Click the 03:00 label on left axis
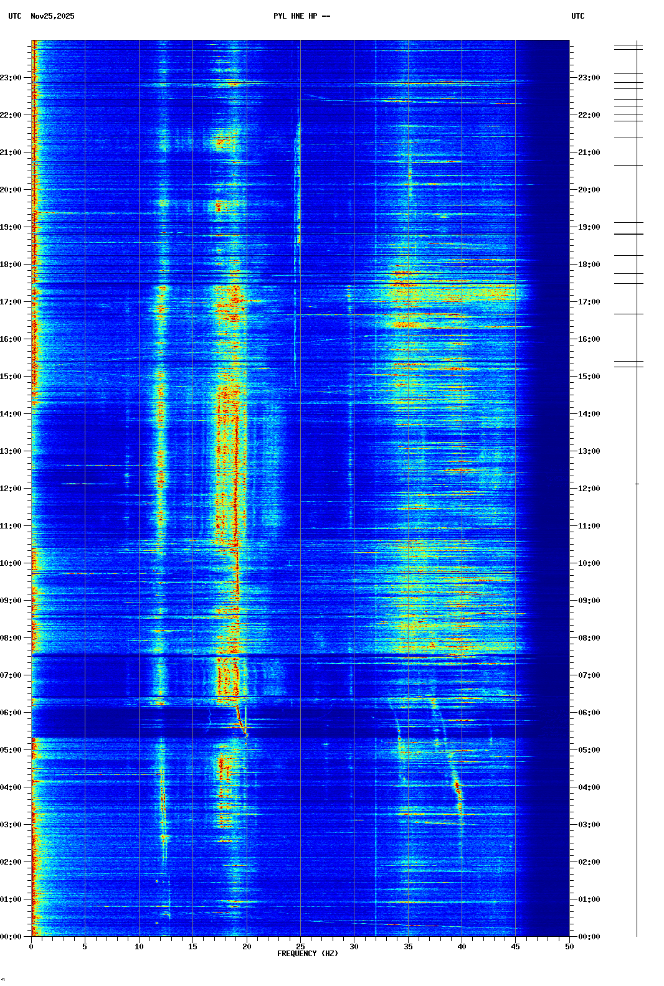Viewport: 664px width, 986px height. point(11,825)
